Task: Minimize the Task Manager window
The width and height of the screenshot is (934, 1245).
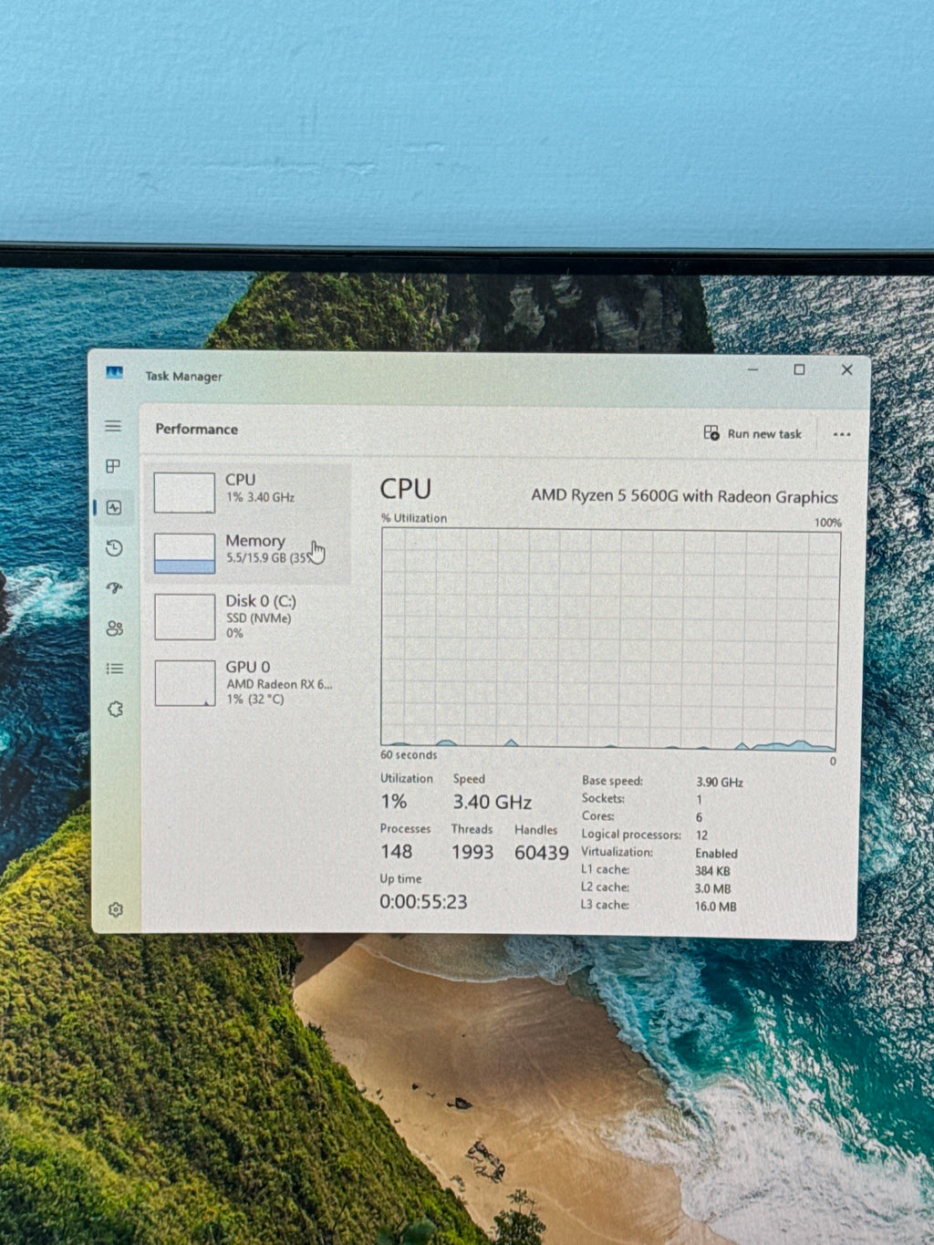Action: click(x=753, y=369)
